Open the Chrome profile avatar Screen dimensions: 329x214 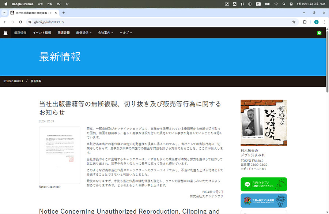[316, 22]
